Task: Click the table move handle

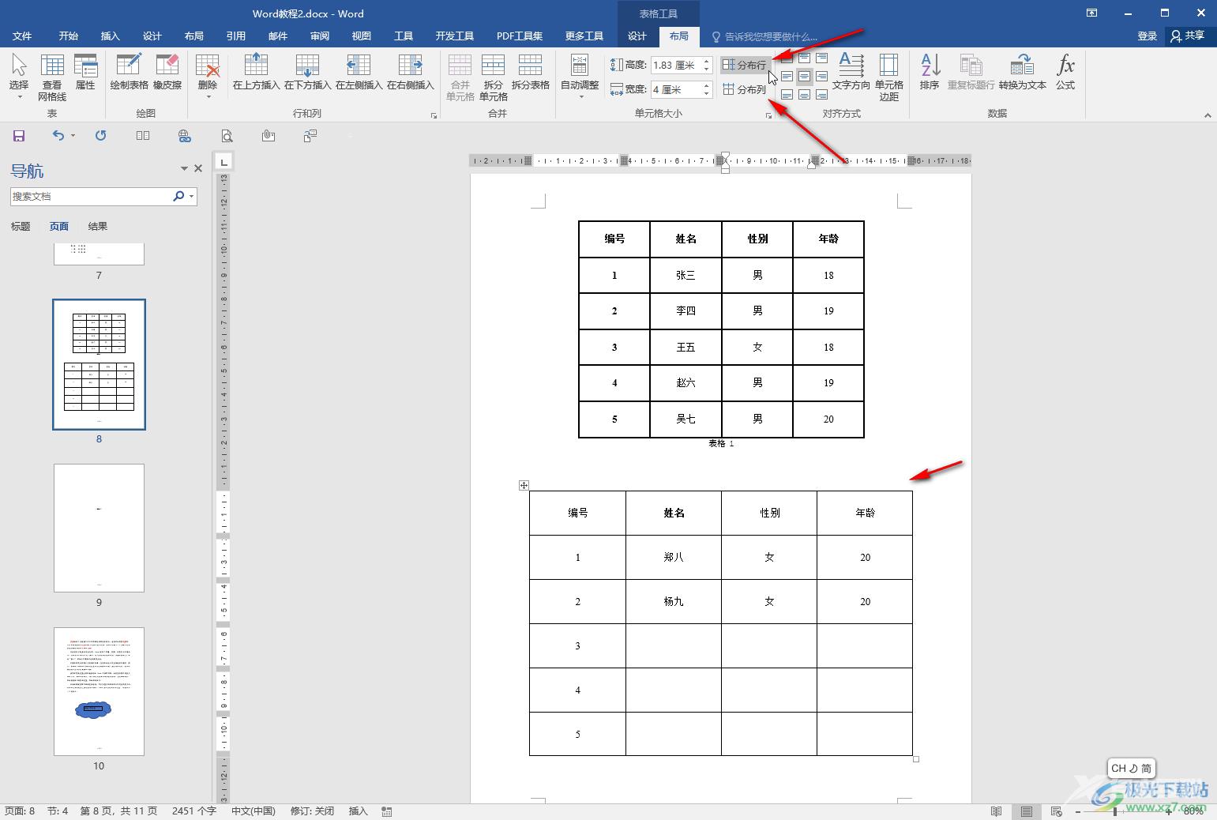Action: (x=524, y=485)
